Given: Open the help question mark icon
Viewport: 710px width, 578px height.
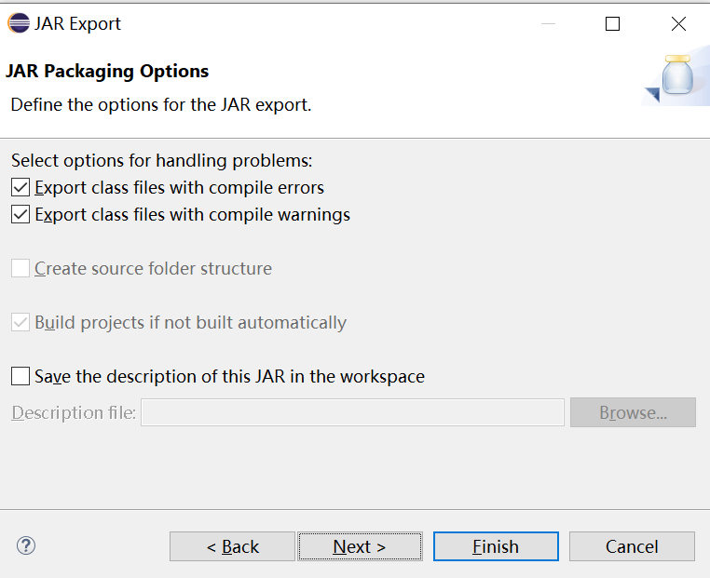Looking at the screenshot, I should (26, 545).
